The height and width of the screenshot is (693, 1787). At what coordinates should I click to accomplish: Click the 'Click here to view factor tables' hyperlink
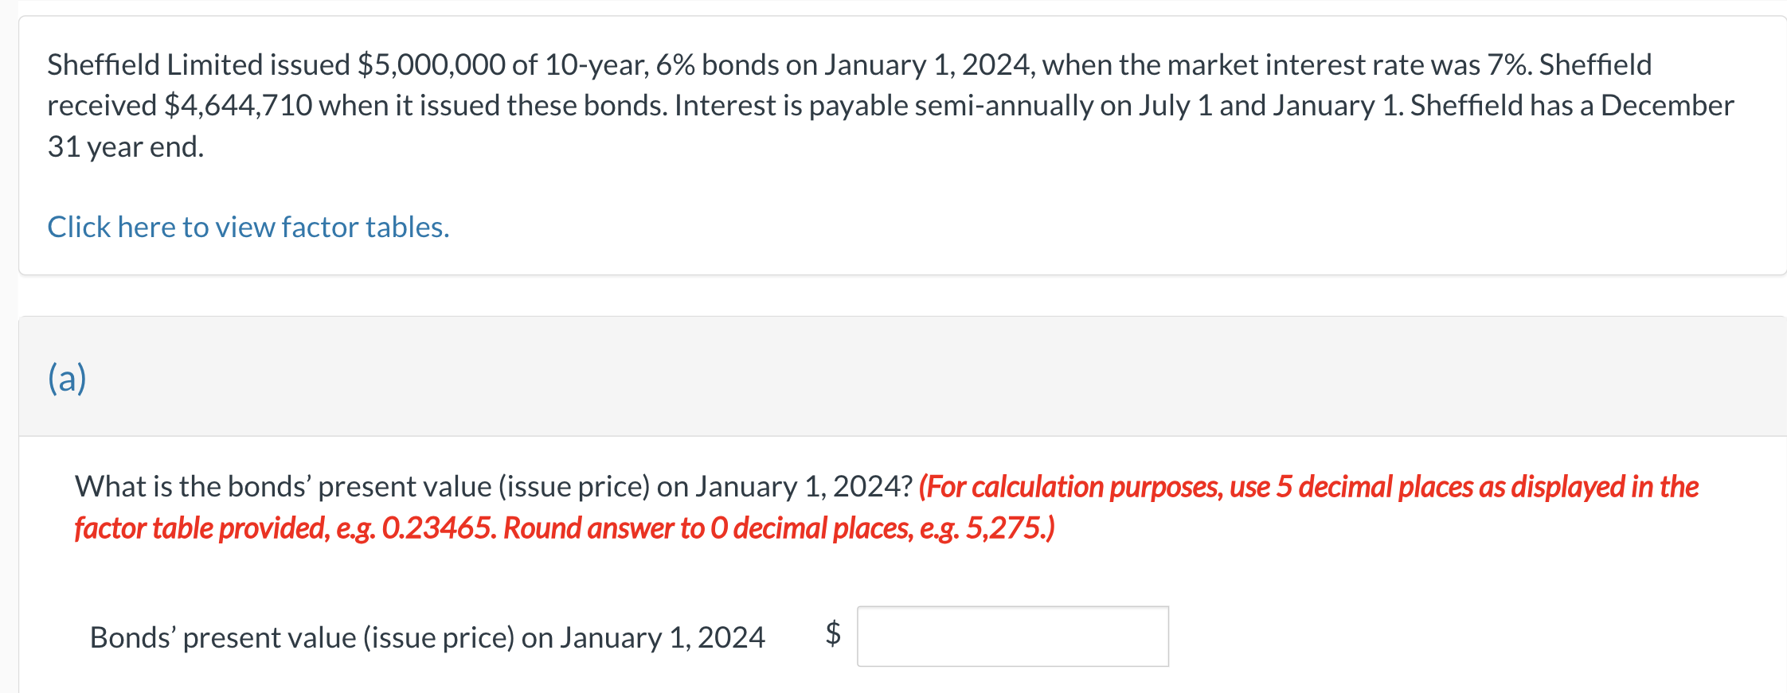click(x=247, y=228)
